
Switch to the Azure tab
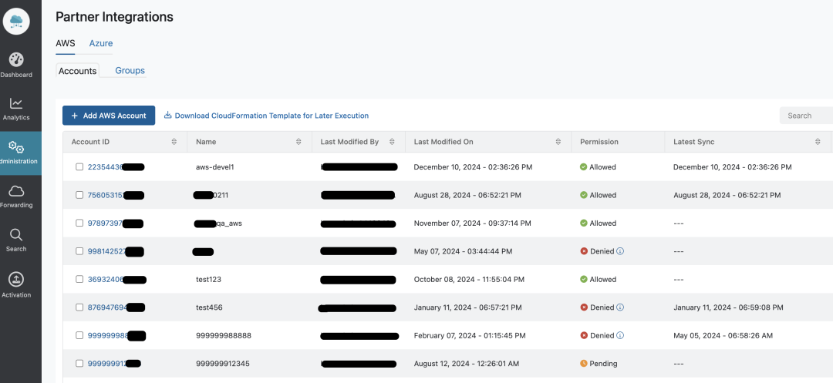tap(101, 43)
